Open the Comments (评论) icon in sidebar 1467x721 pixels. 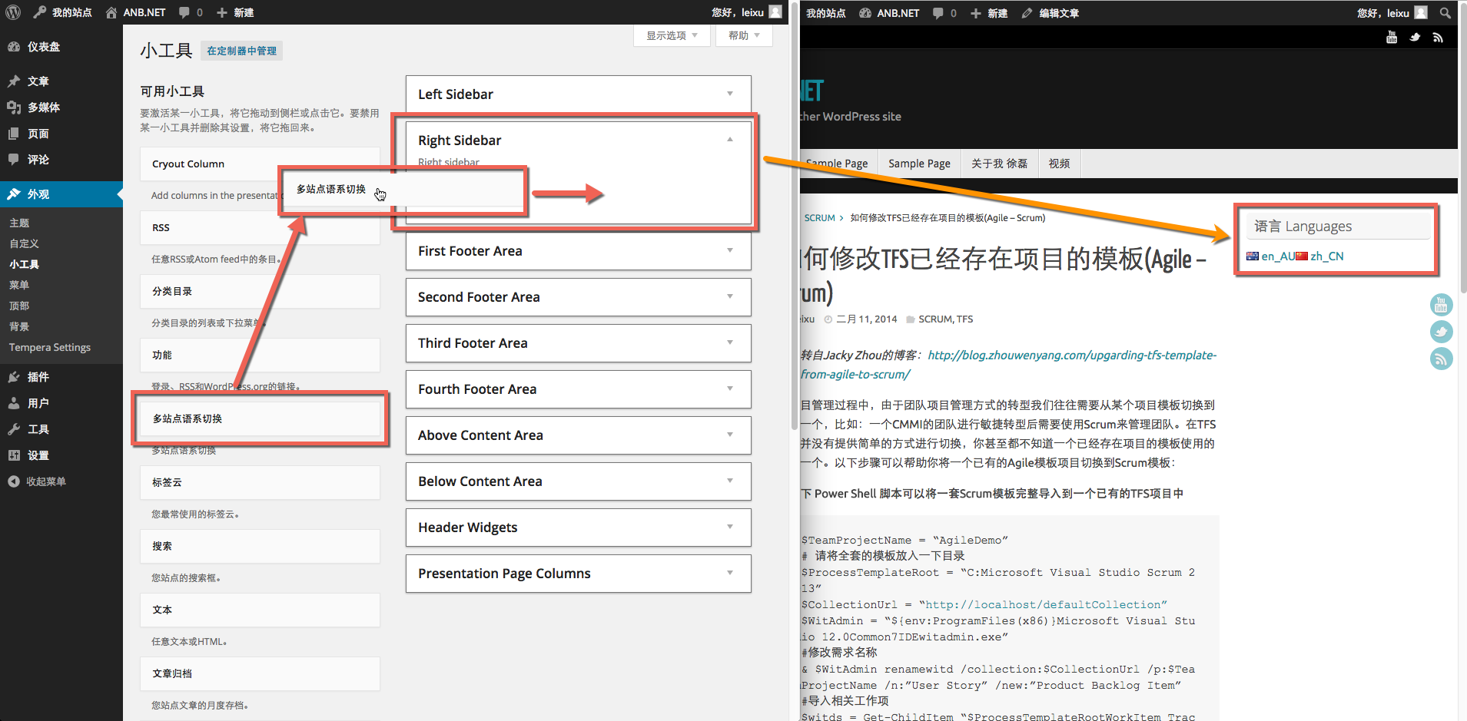tap(14, 160)
